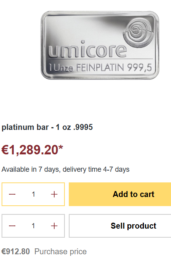Click the FEINPLATIN 999,5 engraving on the bar
The height and width of the screenshot is (259, 171).
[114, 68]
